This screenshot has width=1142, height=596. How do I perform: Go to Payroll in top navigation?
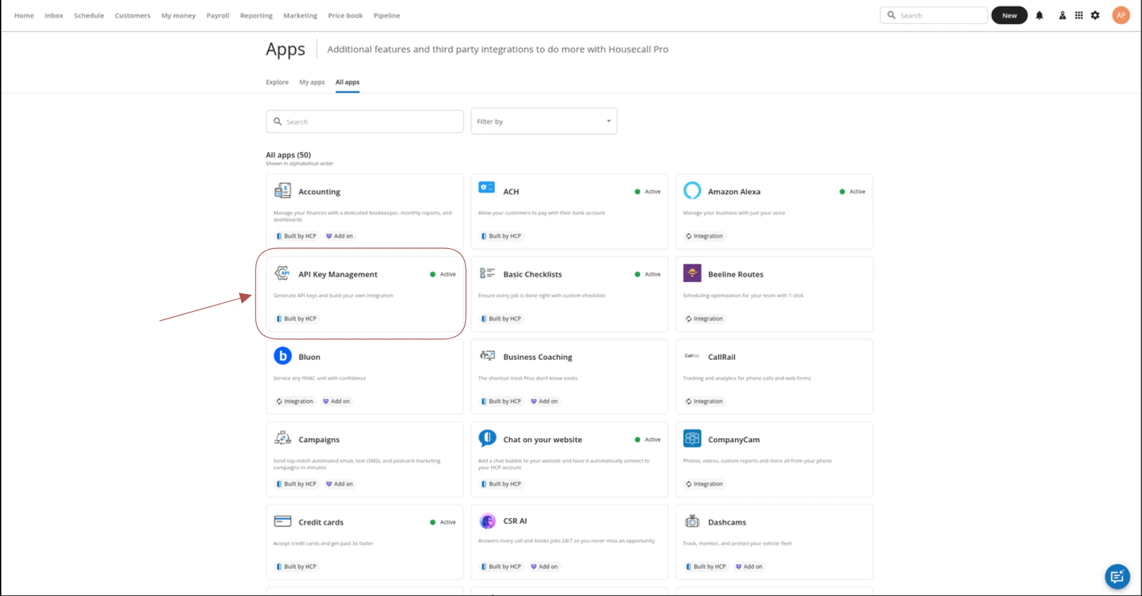218,15
